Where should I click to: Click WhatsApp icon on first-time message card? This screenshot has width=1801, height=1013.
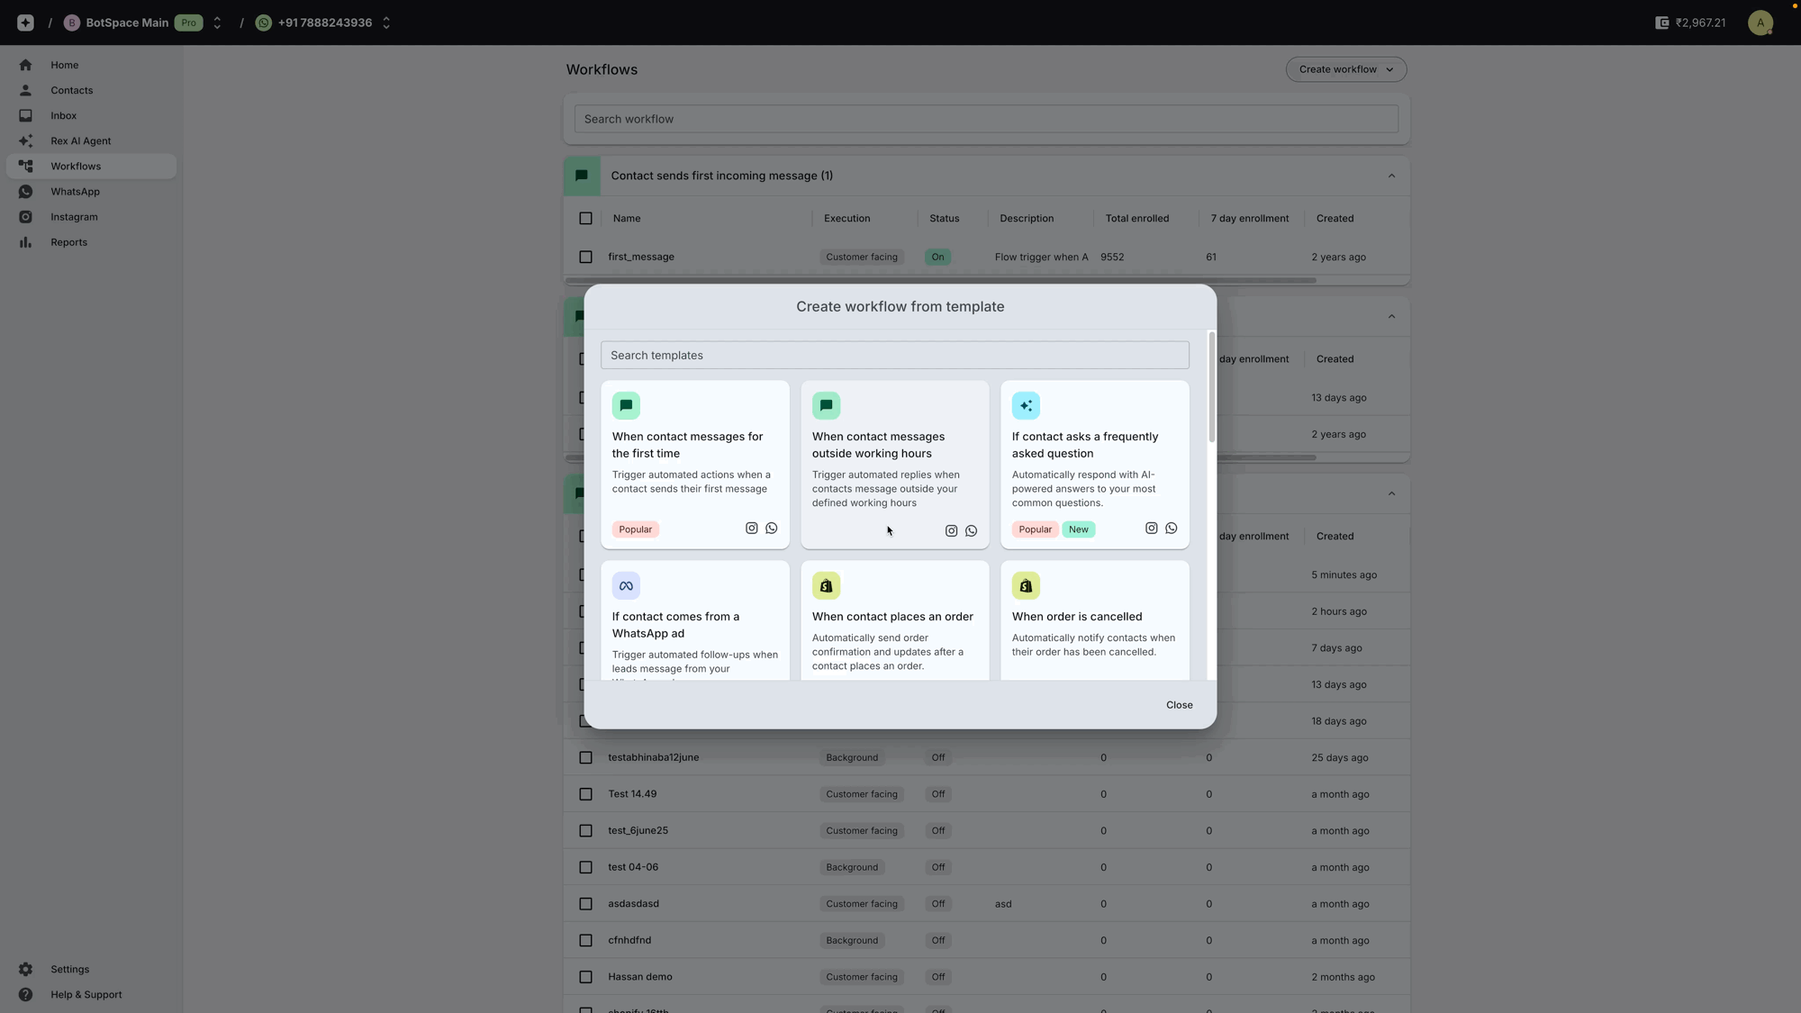772,529
